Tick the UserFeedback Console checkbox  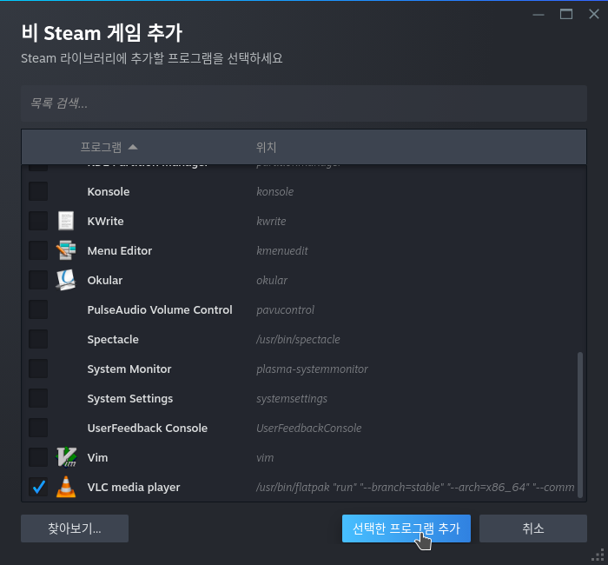[x=38, y=428]
